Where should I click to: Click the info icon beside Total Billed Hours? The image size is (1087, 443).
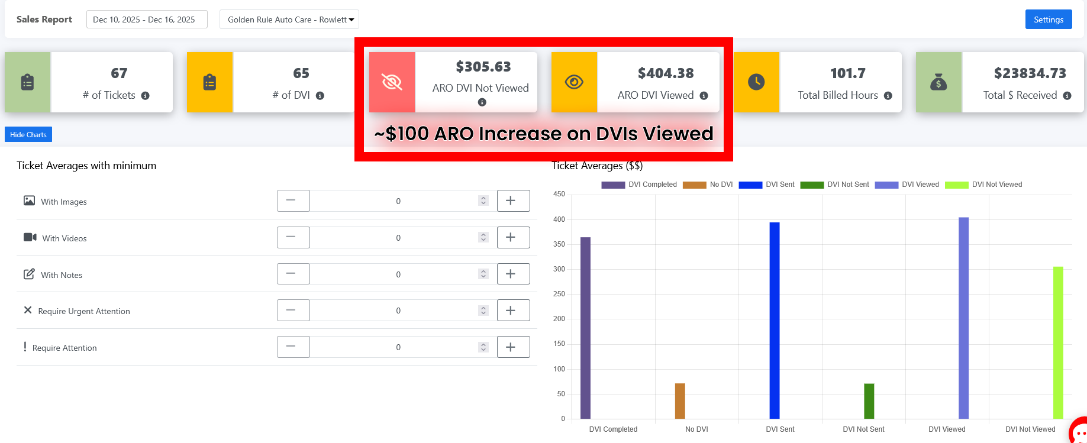pyautogui.click(x=888, y=96)
